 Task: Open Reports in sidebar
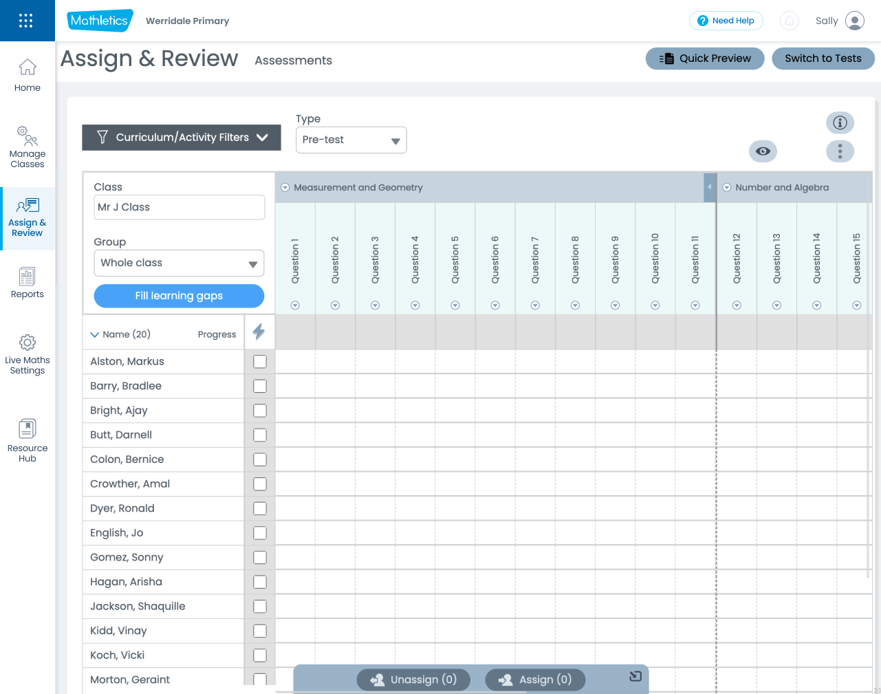[x=28, y=283]
